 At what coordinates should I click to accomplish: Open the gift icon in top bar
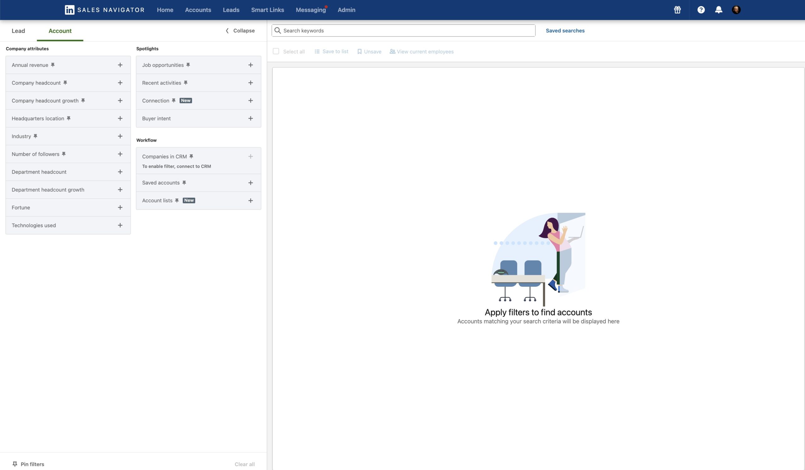[677, 10]
